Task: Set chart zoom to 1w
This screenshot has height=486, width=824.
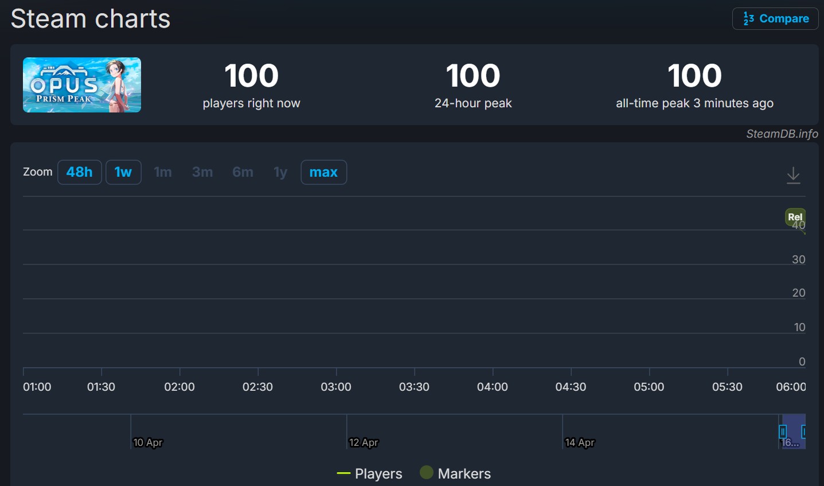Action: 123,172
